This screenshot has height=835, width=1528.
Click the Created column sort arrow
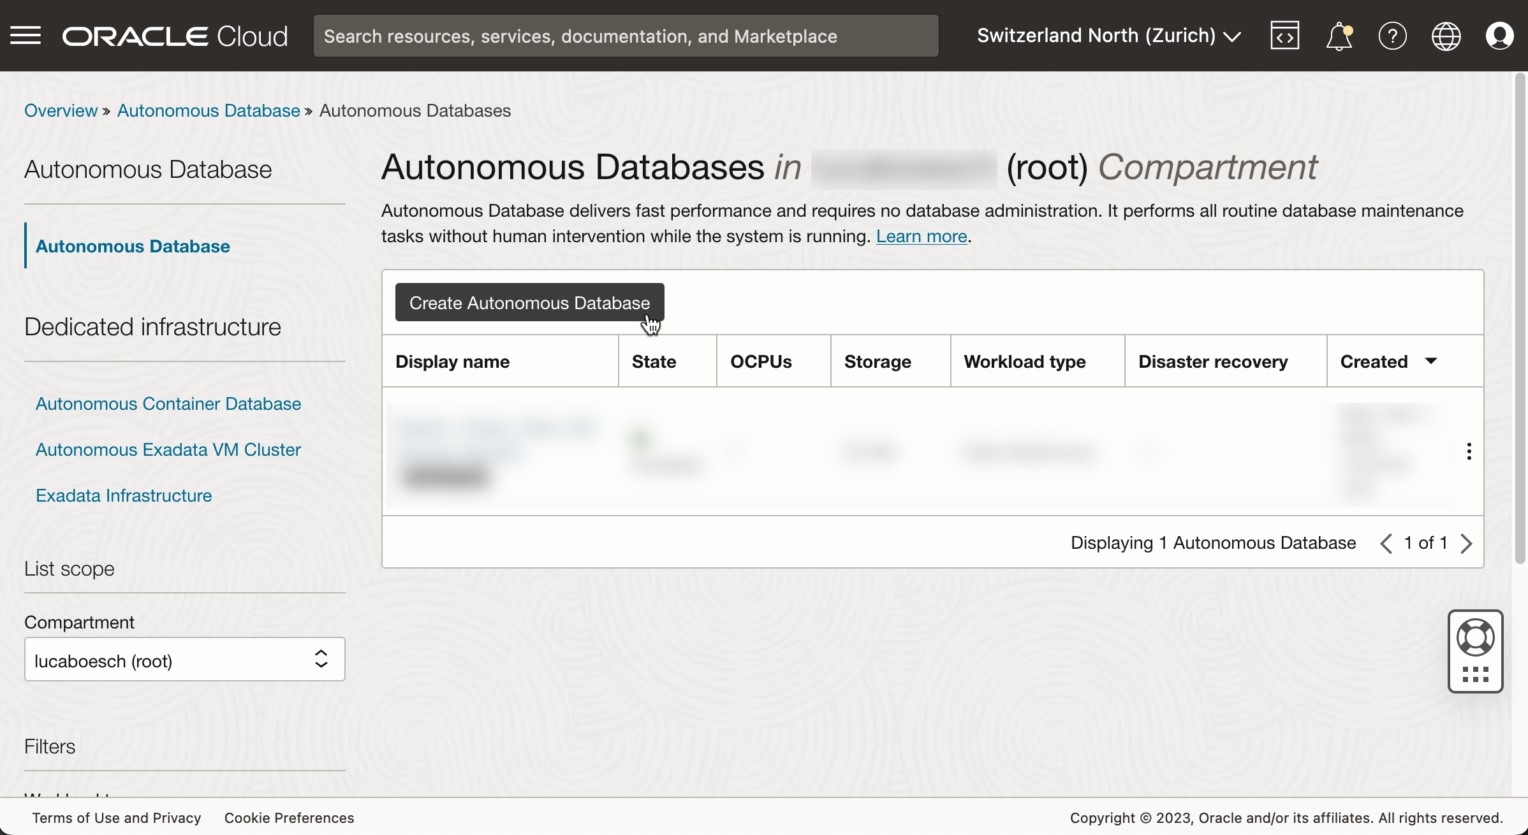coord(1430,361)
